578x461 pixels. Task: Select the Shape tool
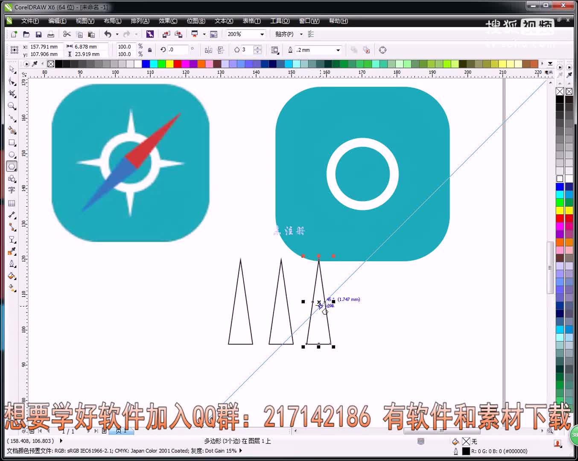pyautogui.click(x=12, y=82)
